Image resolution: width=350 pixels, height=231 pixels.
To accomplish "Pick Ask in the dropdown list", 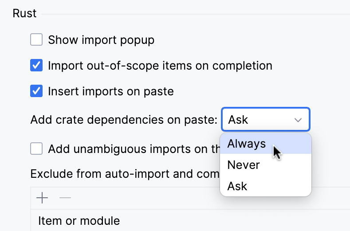I will [x=237, y=186].
